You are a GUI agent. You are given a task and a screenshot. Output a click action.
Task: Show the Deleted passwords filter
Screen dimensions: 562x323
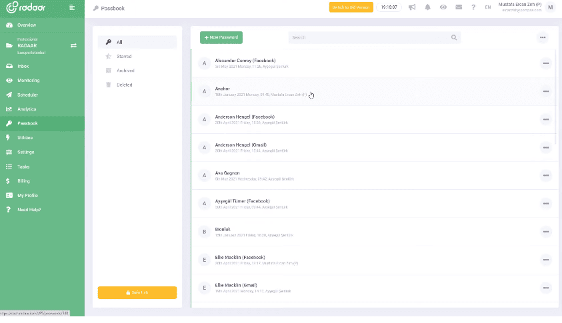click(124, 85)
